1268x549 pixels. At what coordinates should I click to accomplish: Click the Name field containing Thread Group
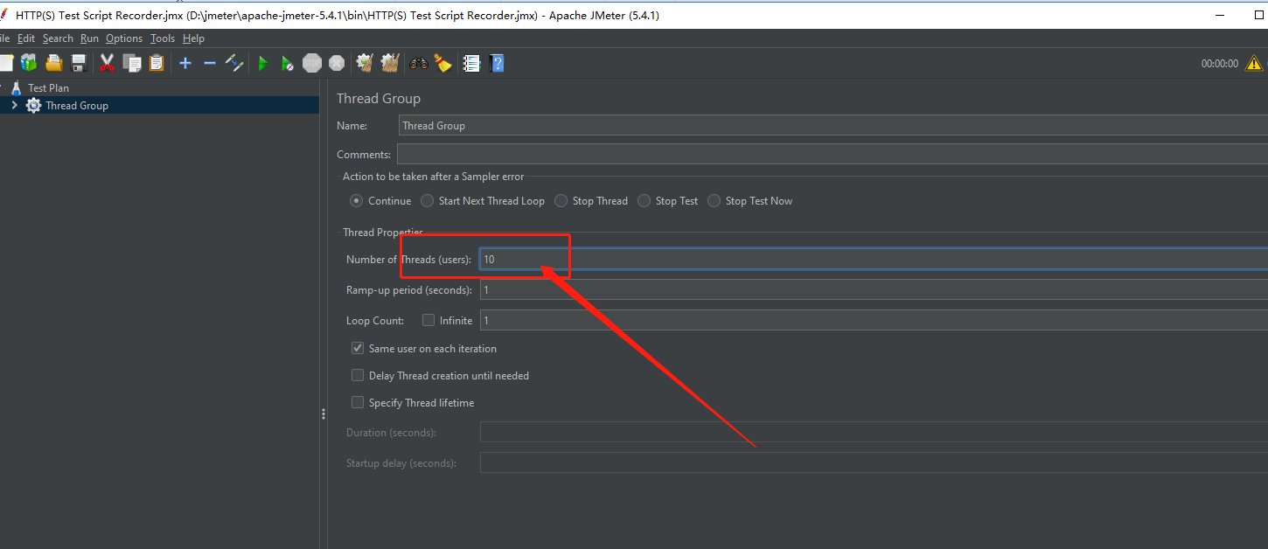pyautogui.click(x=833, y=125)
